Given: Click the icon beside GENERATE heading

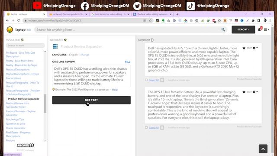Looking at the screenshot, I should point(65,40).
